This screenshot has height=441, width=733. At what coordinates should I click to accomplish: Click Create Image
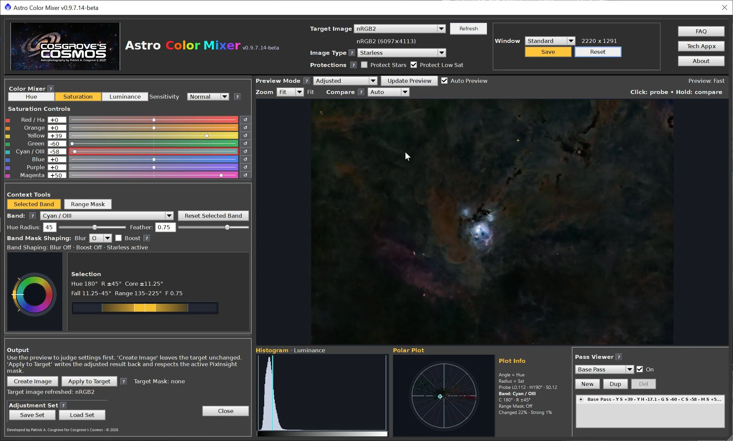click(33, 381)
